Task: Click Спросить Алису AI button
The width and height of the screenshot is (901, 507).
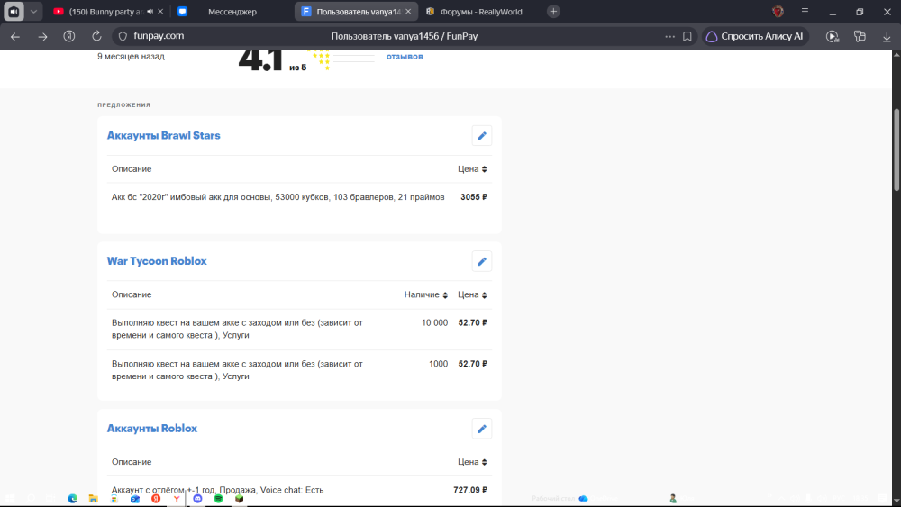Action: (x=755, y=36)
